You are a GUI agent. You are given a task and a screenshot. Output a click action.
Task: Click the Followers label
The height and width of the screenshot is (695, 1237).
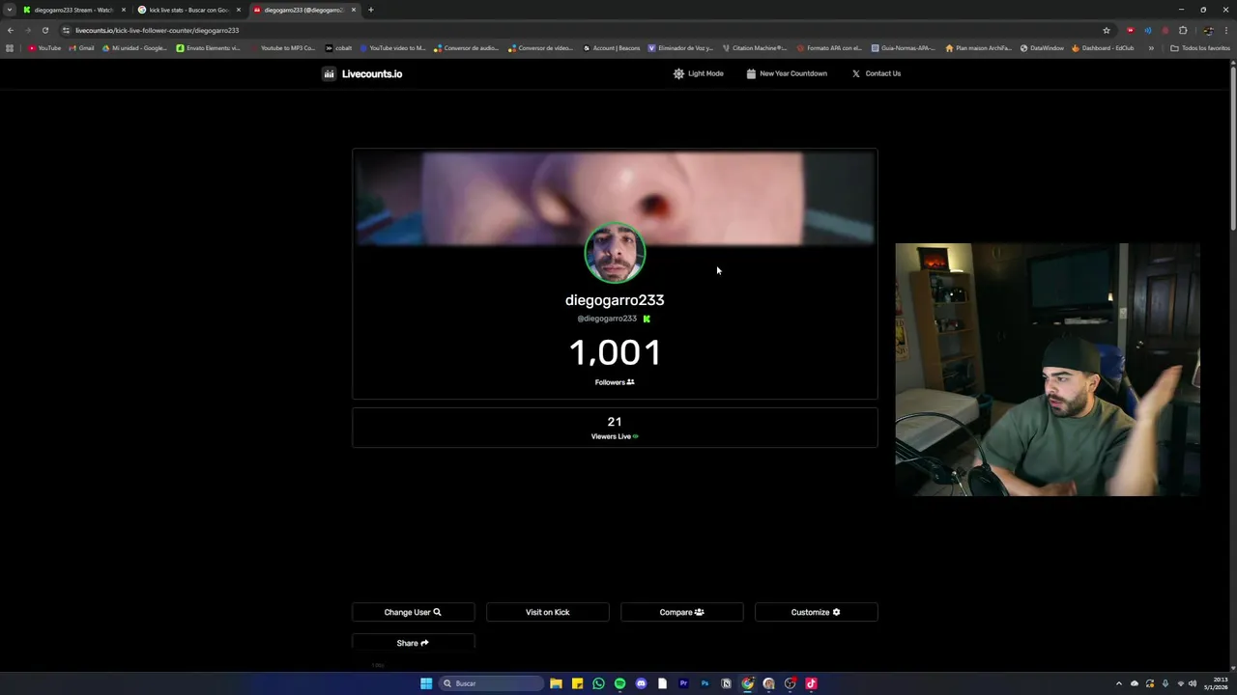click(615, 382)
